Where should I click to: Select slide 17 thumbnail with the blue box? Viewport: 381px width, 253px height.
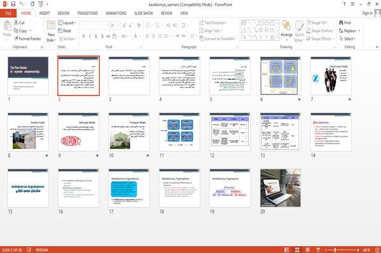(129, 188)
